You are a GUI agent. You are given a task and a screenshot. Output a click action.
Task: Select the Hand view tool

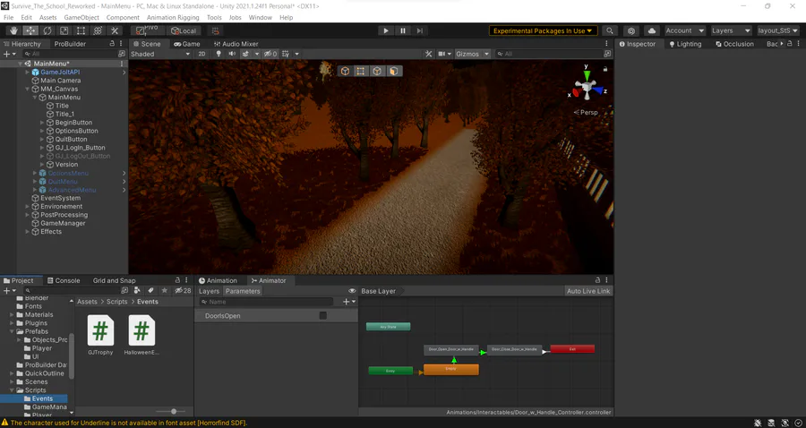[x=13, y=30]
